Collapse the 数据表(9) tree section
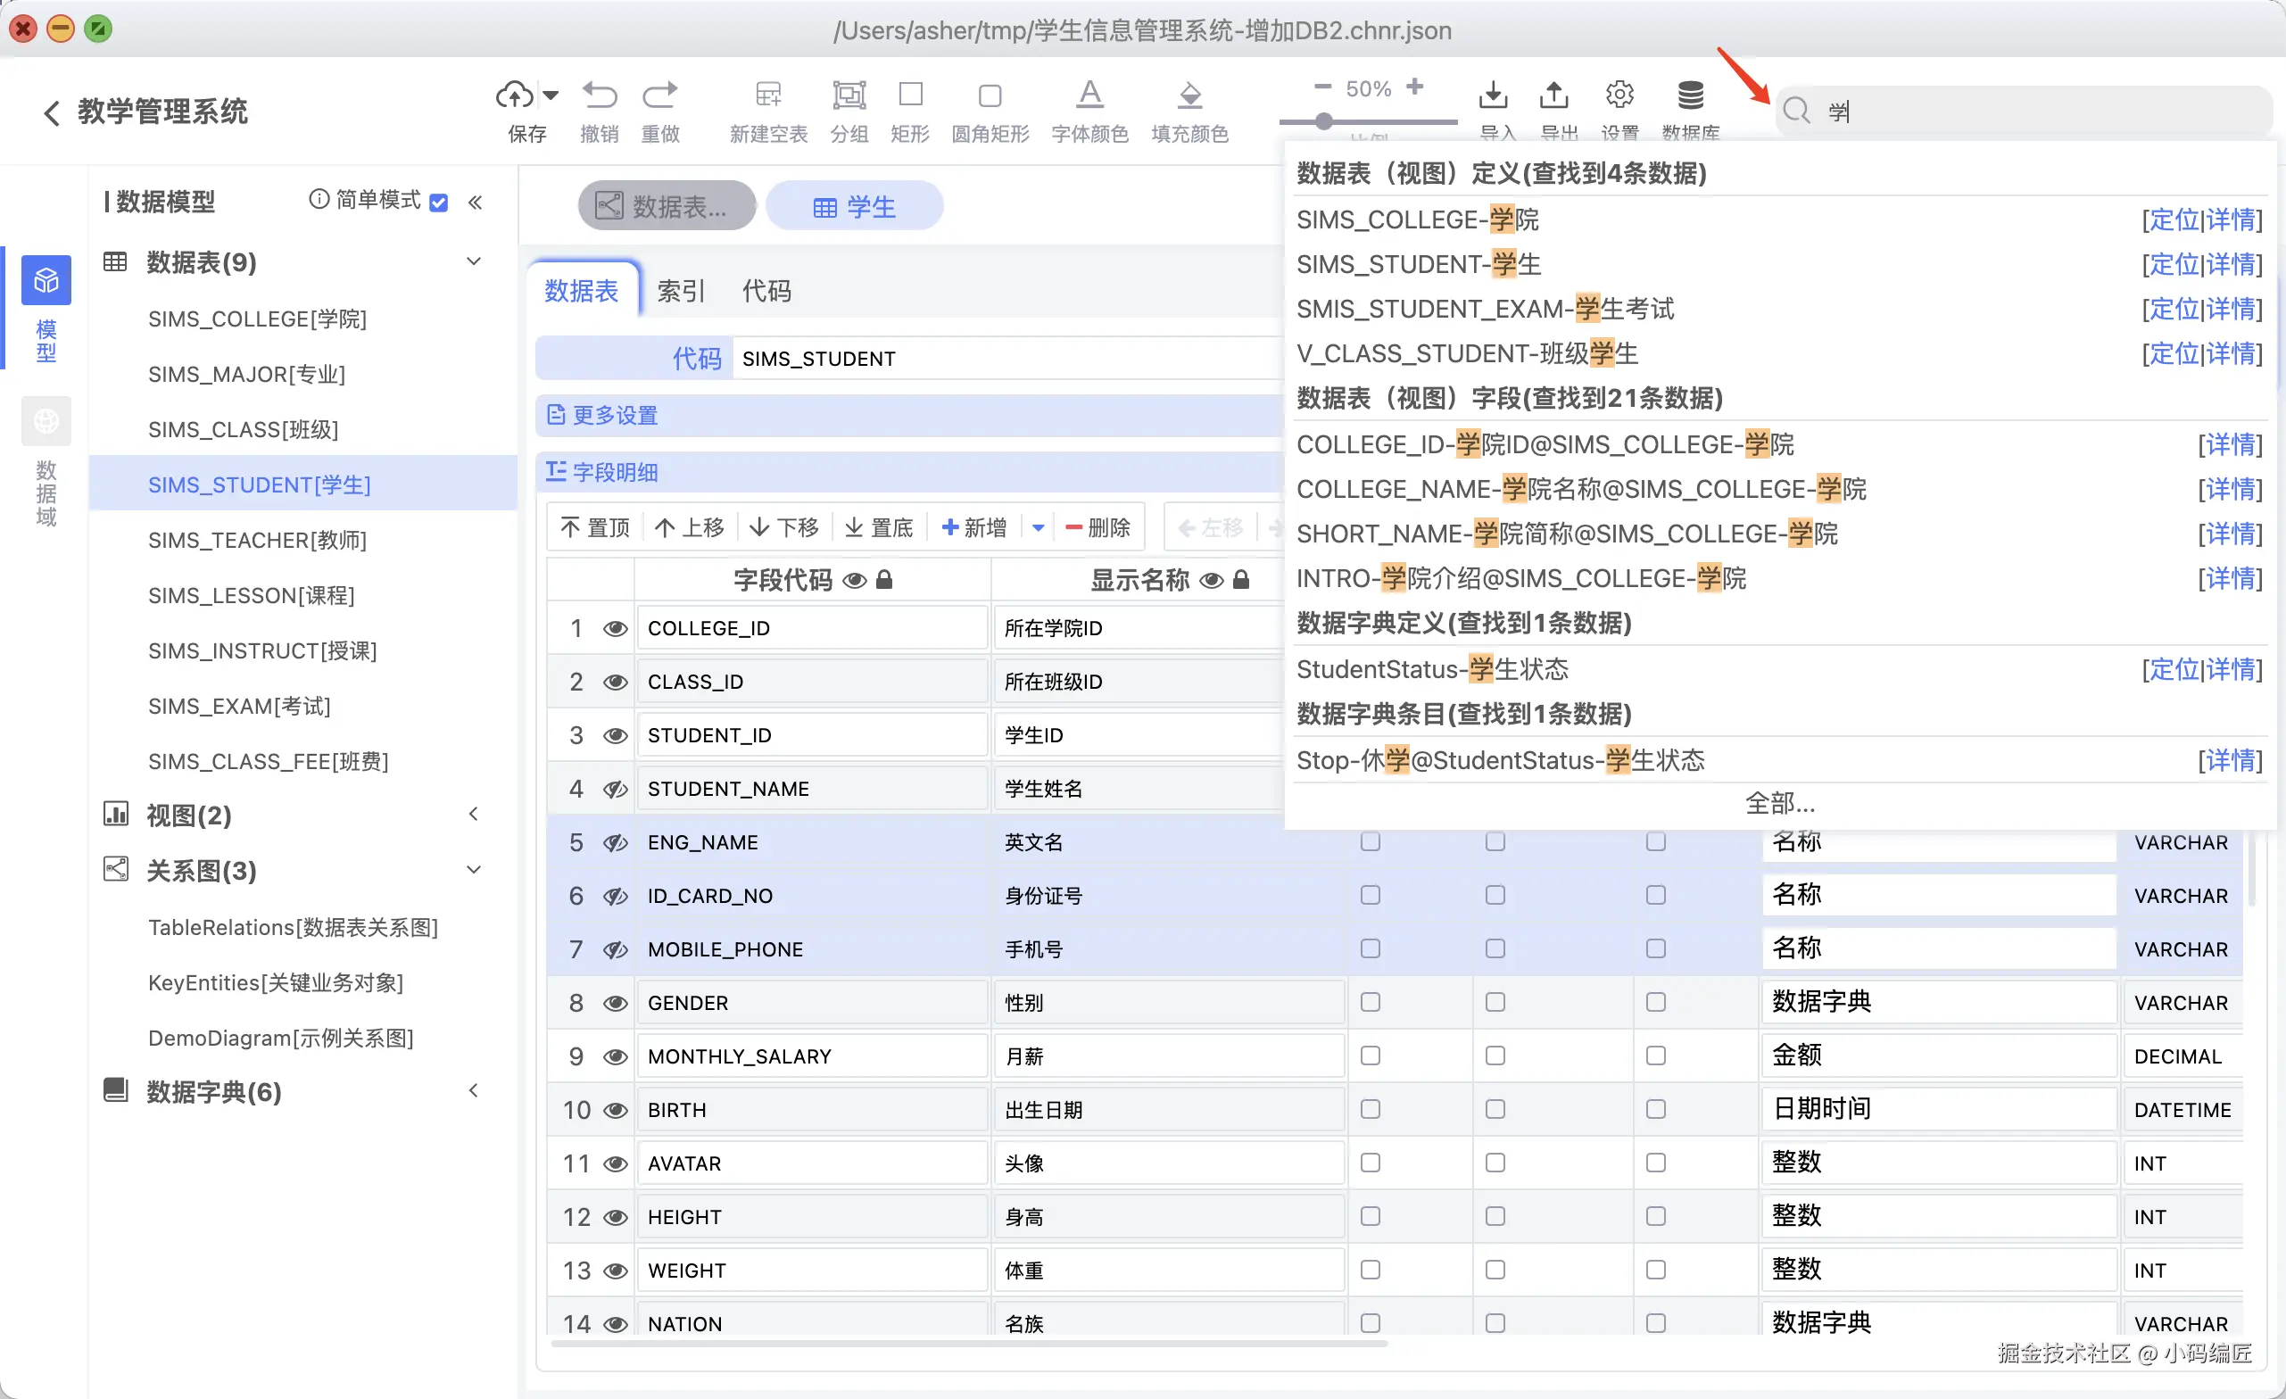 [x=474, y=261]
